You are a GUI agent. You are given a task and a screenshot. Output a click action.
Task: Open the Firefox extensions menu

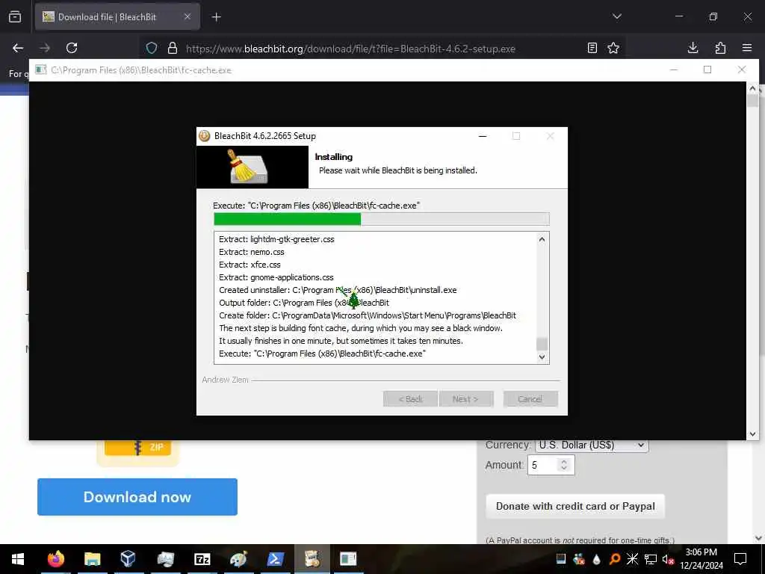pos(720,48)
